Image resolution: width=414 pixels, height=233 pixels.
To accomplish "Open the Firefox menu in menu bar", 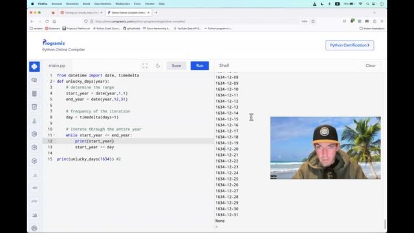I will [43, 4].
